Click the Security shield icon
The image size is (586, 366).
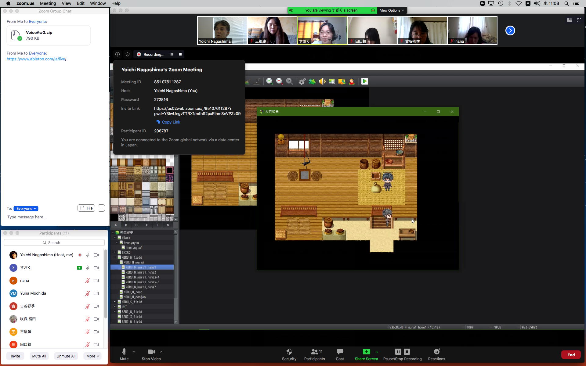pyautogui.click(x=289, y=352)
